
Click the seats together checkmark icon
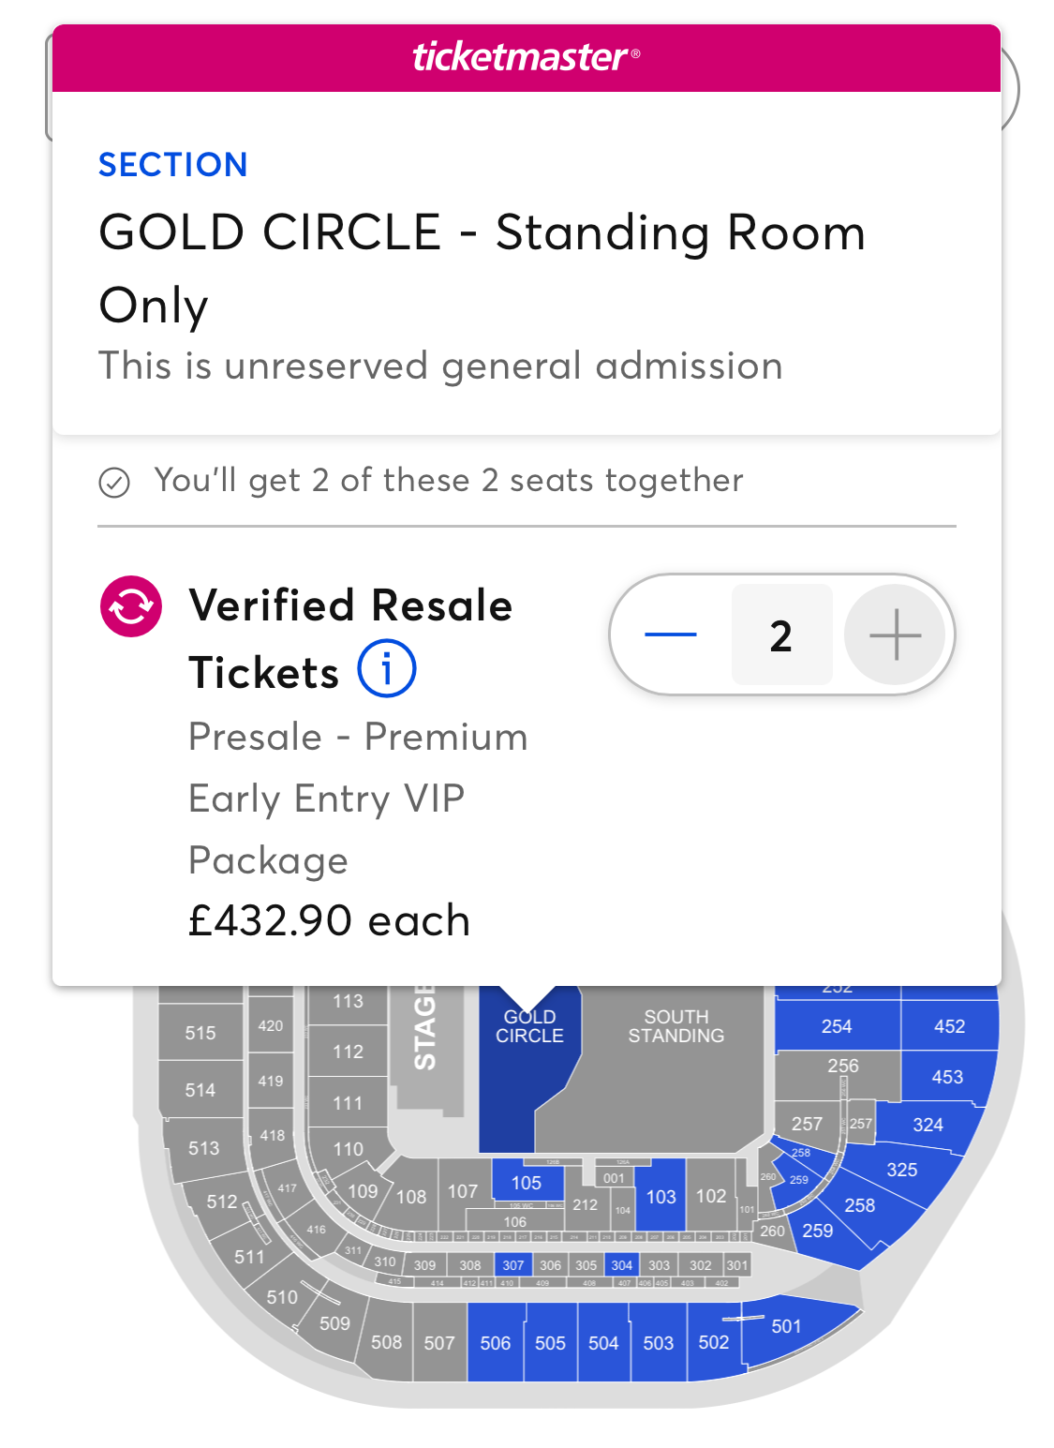[114, 483]
